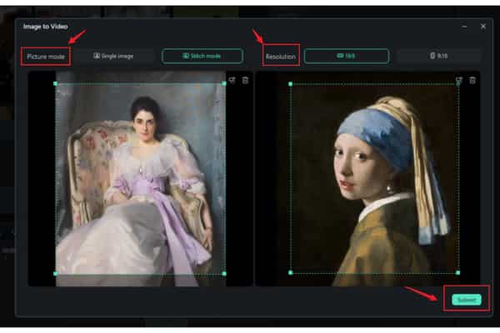Image resolution: width=500 pixels, height=333 pixels.
Task: Choose the 16:9 resolution option
Action: pos(347,56)
